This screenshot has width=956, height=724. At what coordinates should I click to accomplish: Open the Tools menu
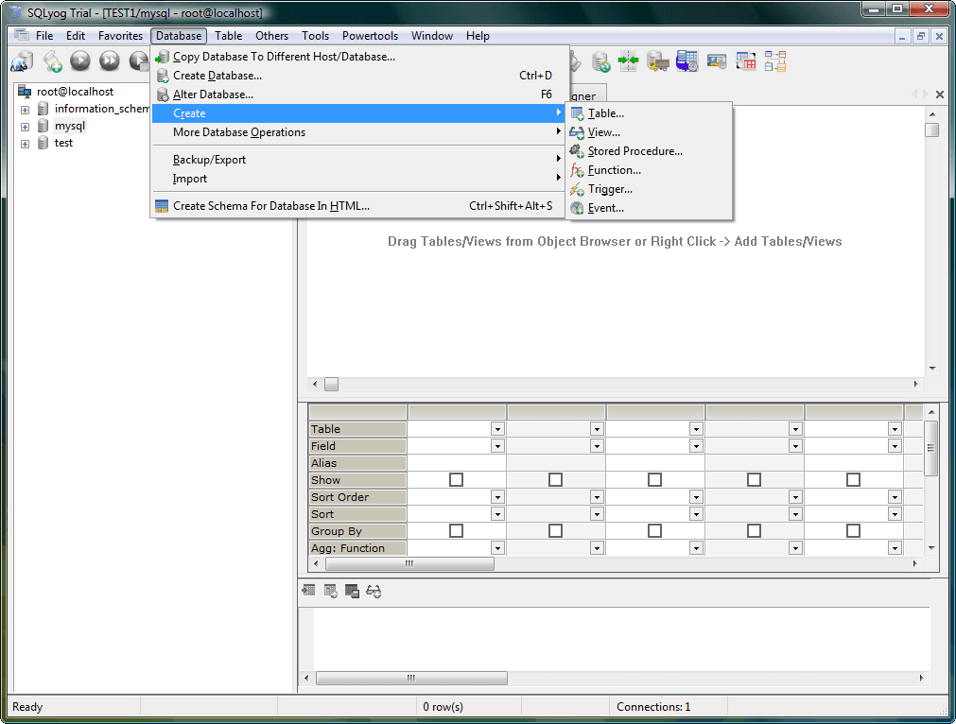tap(315, 36)
